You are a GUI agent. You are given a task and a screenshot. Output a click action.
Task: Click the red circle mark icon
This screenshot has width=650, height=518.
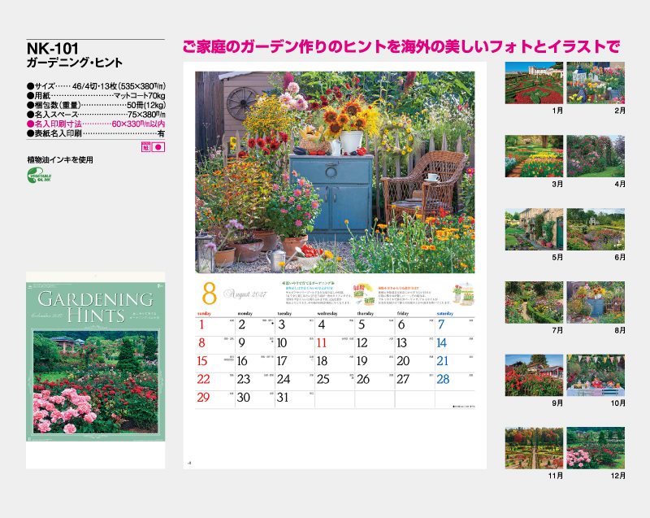pos(158,147)
